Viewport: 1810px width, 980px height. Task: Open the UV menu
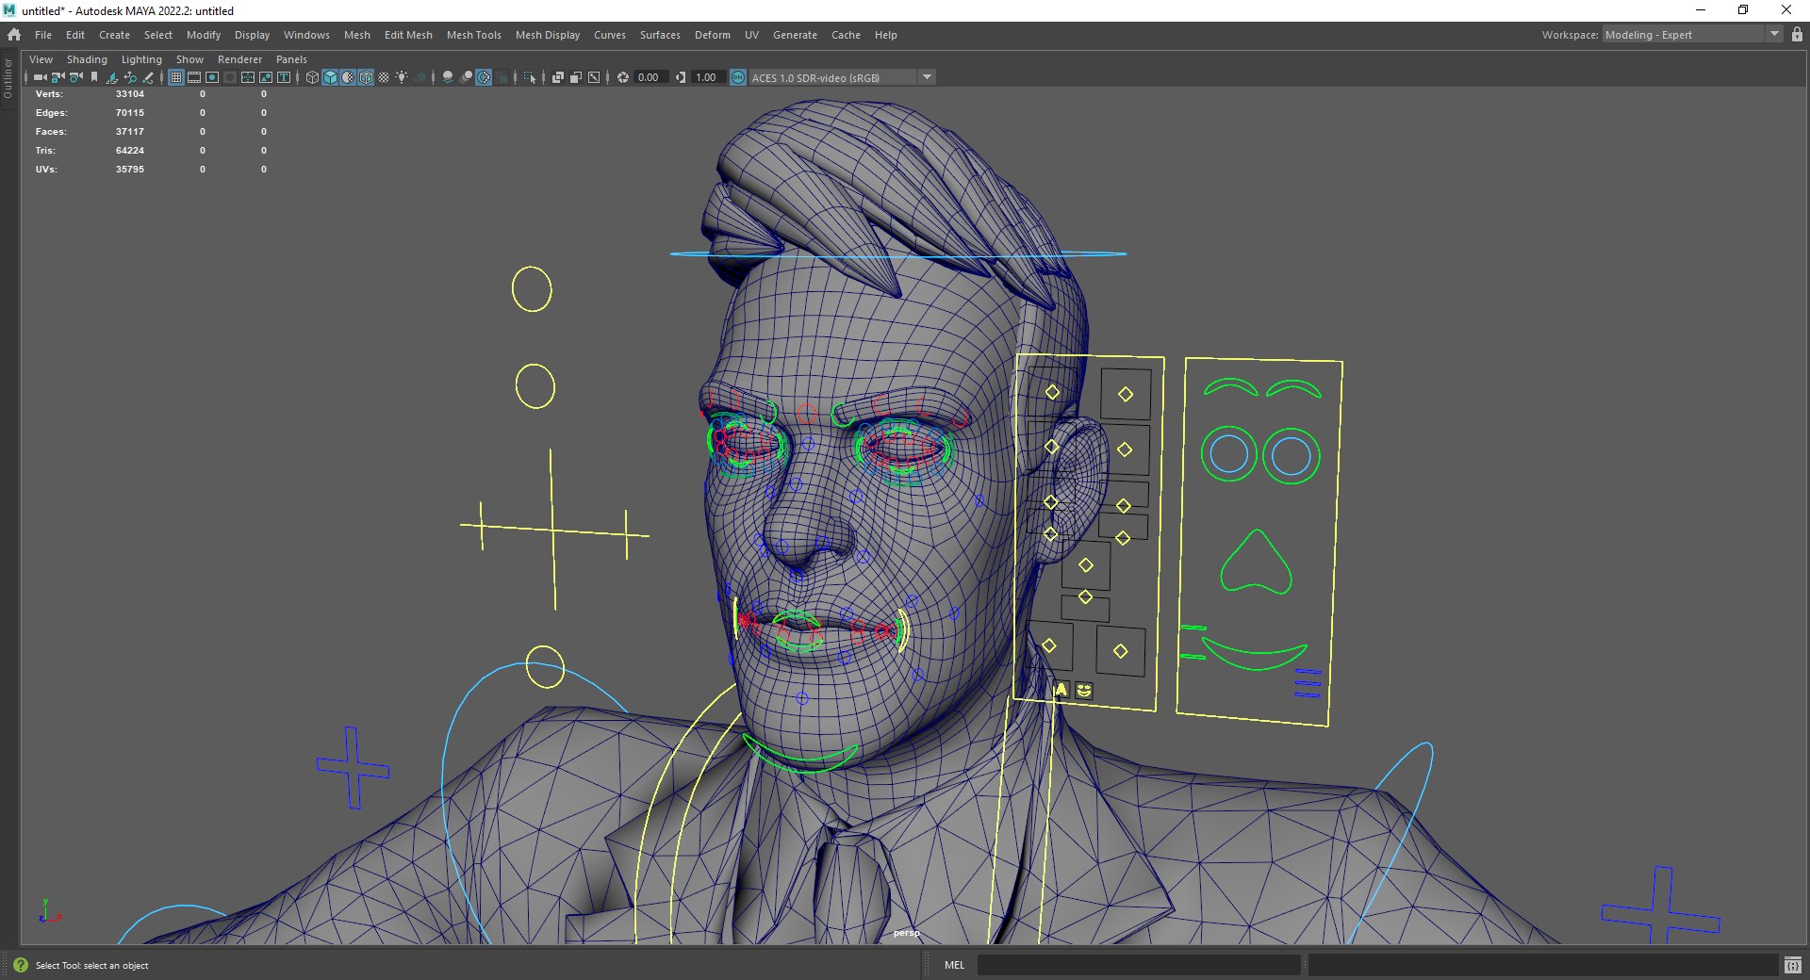(x=751, y=35)
